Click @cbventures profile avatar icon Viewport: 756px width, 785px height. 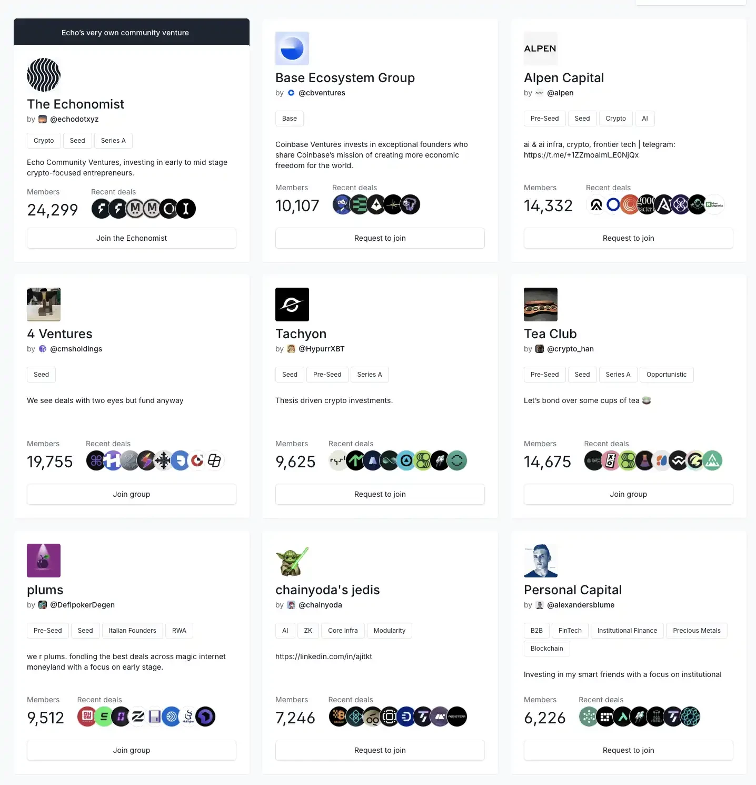tap(291, 93)
